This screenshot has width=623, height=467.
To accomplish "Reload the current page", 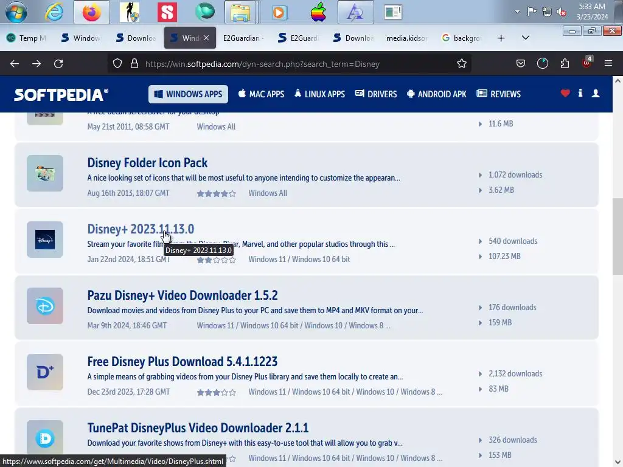I will tap(58, 63).
